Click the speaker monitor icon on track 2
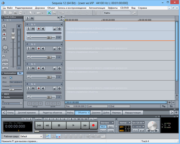This screenshot has height=144, width=180. pos(43,48)
